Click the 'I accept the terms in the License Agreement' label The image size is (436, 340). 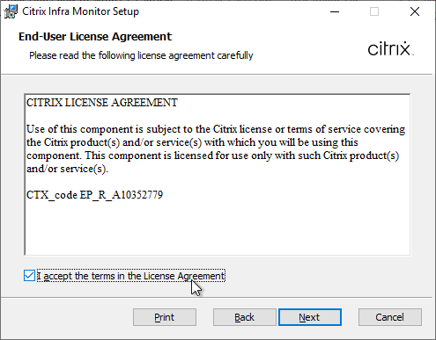coord(131,276)
